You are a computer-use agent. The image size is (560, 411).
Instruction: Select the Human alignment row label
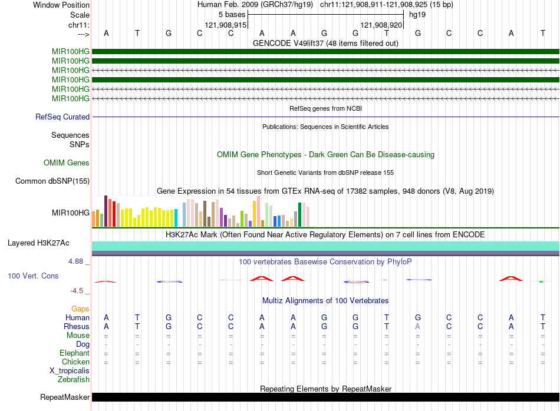point(77,317)
